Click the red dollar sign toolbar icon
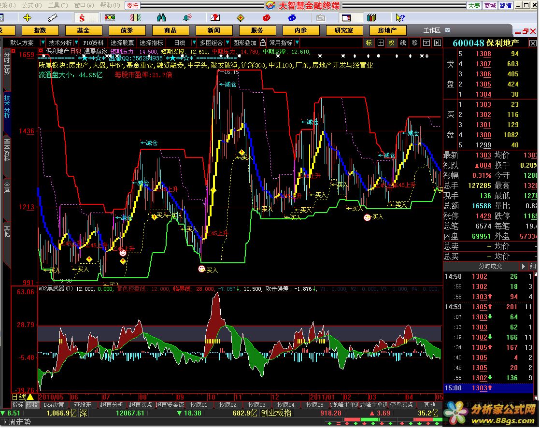The image size is (540, 428). point(82,17)
